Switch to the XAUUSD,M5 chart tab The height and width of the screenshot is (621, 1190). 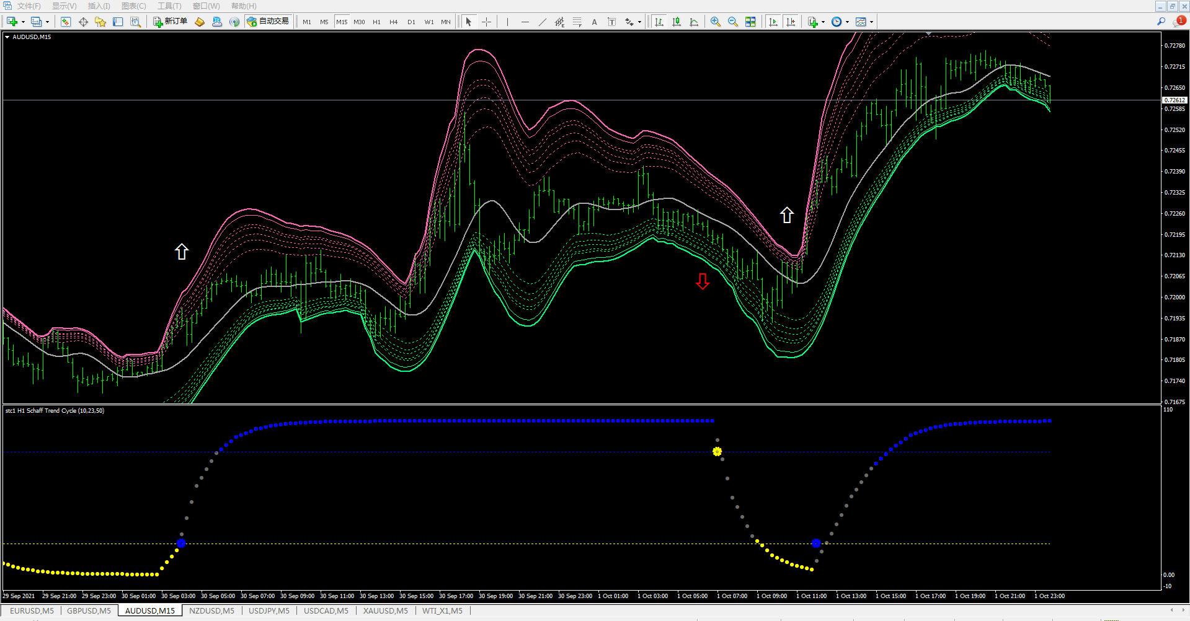coord(385,611)
